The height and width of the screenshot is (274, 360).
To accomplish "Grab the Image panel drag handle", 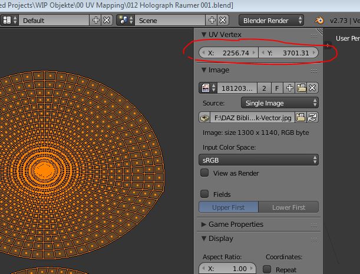I will (314, 71).
